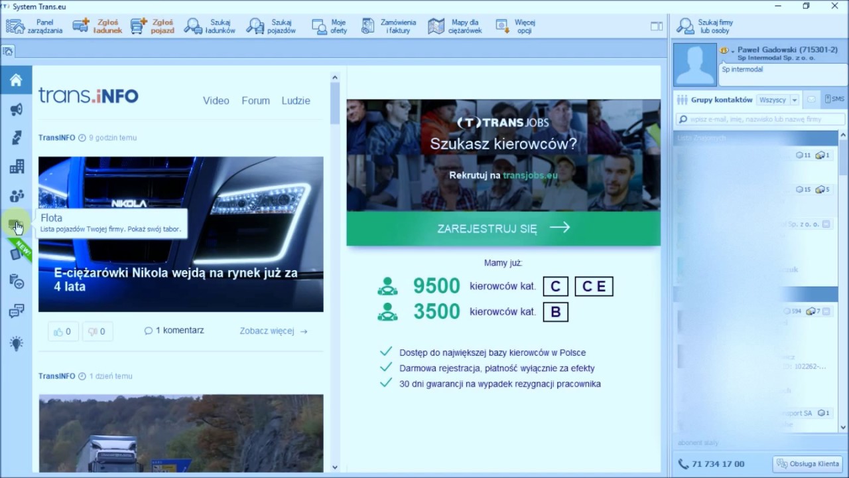Expand Więcej opcji menu

515,26
